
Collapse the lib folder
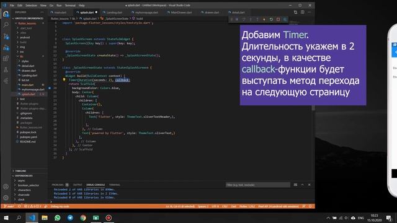coord(21,56)
